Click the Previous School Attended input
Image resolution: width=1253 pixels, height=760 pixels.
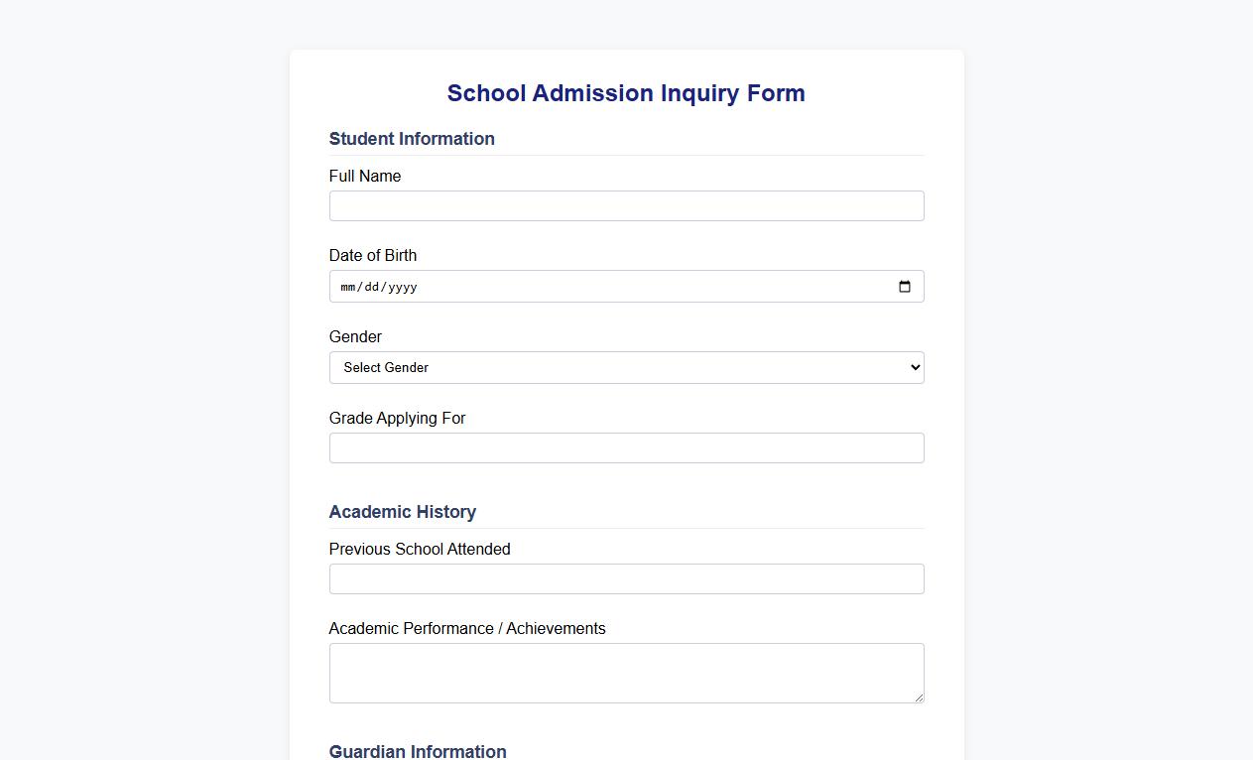(626, 578)
